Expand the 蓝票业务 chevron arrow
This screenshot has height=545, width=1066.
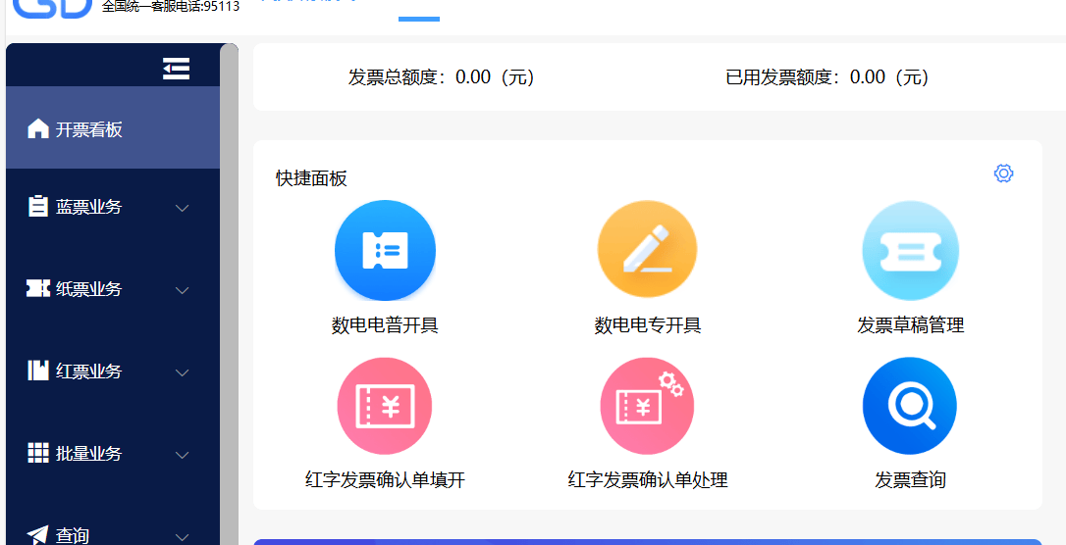[182, 208]
